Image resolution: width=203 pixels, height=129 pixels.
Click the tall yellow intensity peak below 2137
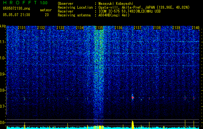pos(133,124)
